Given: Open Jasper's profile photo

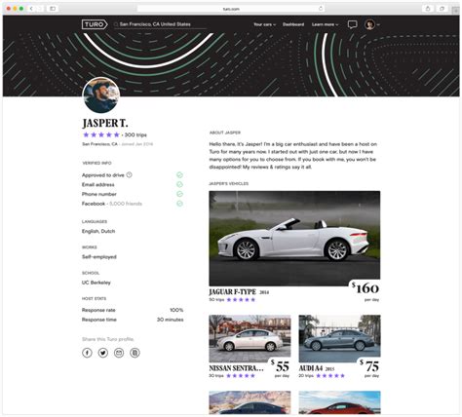Looking at the screenshot, I should pyautogui.click(x=101, y=95).
